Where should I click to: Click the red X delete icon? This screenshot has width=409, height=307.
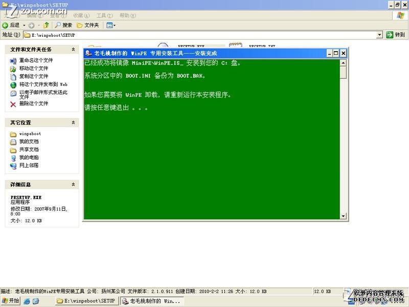tap(13, 104)
